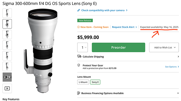The width and height of the screenshot is (181, 101).
Task: Click the Calculate Shipping truck icon
Action: click(79, 56)
